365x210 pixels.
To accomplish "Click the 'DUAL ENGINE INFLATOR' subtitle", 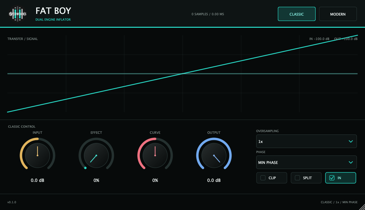I will coord(53,20).
